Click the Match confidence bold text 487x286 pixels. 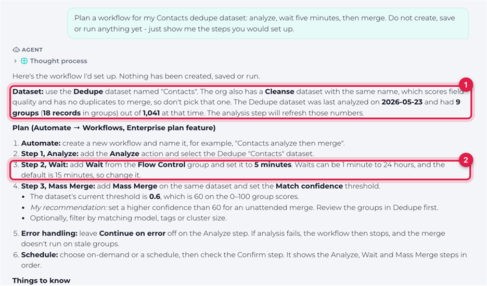click(x=310, y=186)
